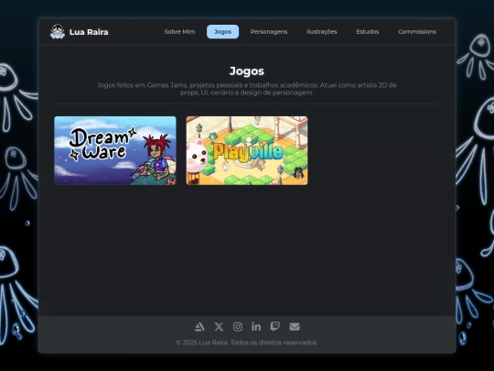Image resolution: width=494 pixels, height=371 pixels.
Task: Open the Dream Ware game thumbnail
Action: pos(115,151)
